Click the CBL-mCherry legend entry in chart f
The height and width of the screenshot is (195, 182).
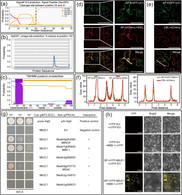tap(166, 80)
